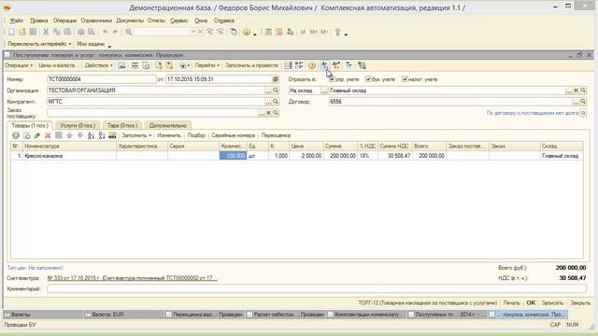Open the search history dropdown arrow in toolbar
The image size is (598, 336).
pyautogui.click(x=193, y=32)
